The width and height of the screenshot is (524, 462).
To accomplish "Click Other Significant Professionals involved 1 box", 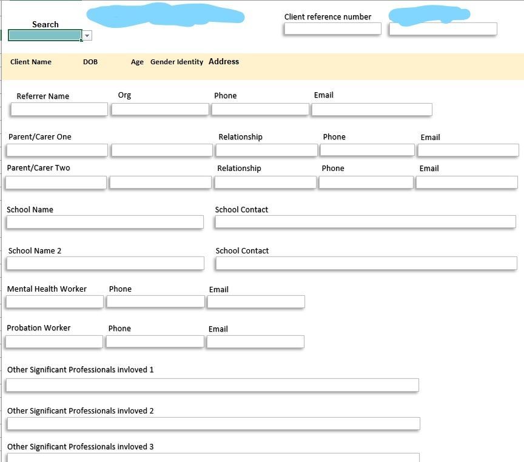I will [212, 385].
